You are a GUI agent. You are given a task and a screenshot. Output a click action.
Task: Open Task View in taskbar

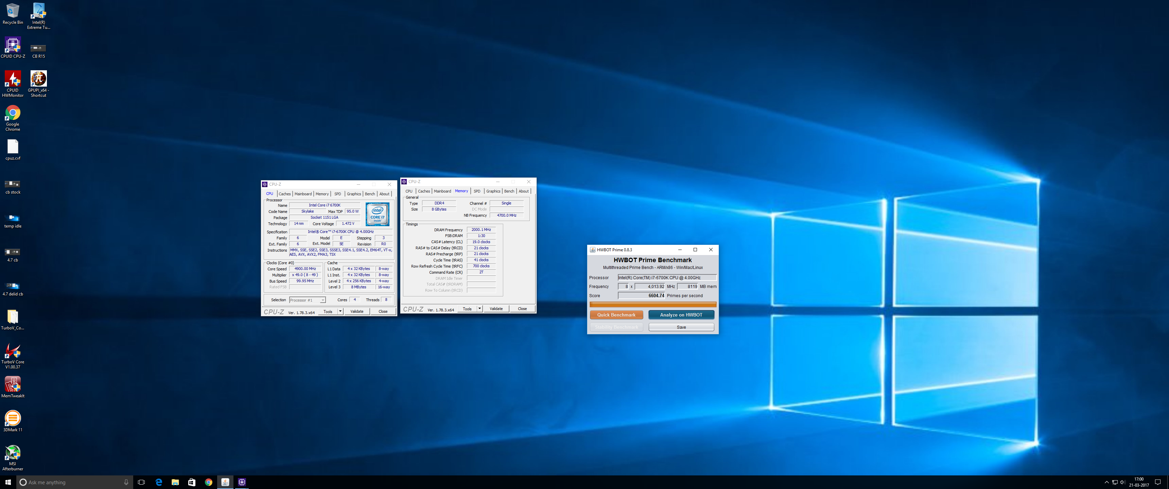pos(141,482)
